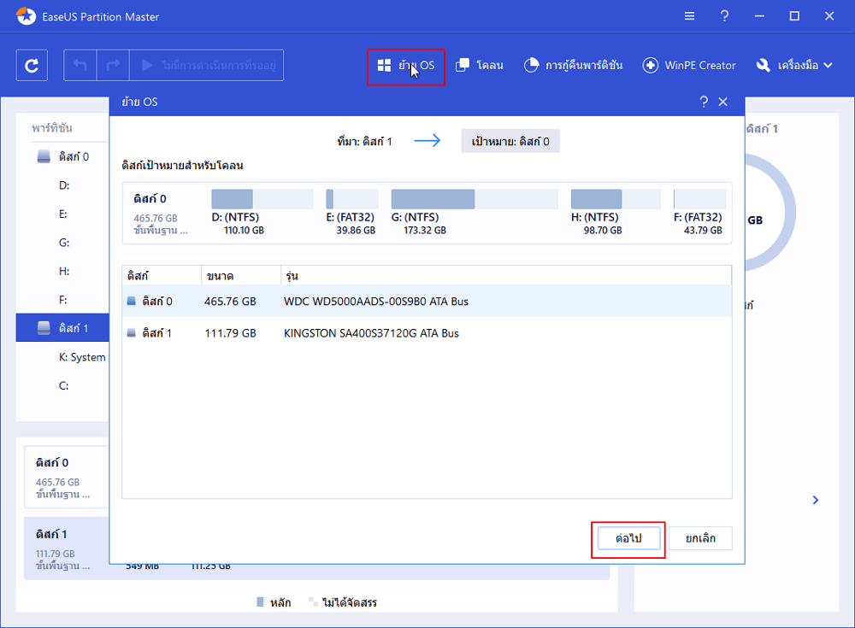Click the ยกเลิก cancel button
This screenshot has height=628, width=855.
coord(700,538)
